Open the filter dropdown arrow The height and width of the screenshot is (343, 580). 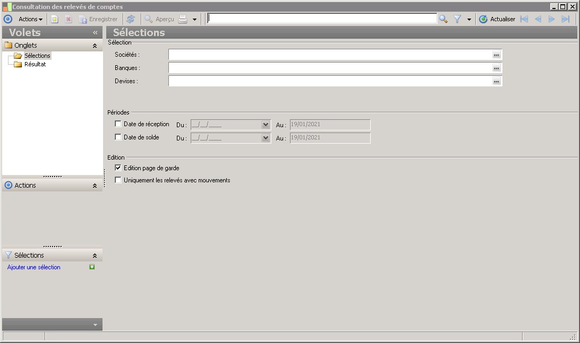[x=469, y=20]
